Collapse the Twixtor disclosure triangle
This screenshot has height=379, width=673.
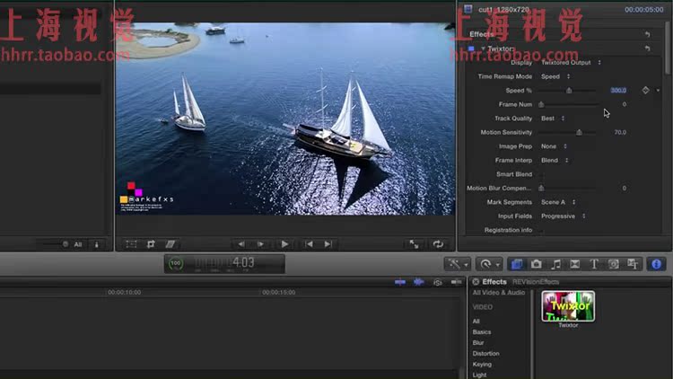pyautogui.click(x=484, y=48)
